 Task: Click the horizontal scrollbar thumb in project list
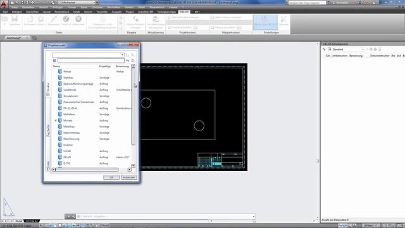[x=87, y=170]
